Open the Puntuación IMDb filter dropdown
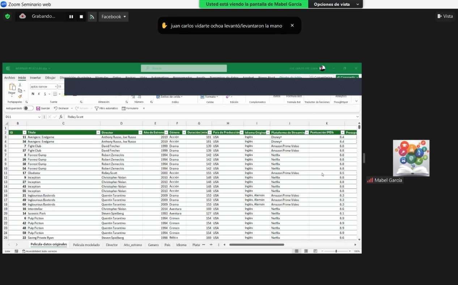The height and width of the screenshot is (285, 458). pyautogui.click(x=343, y=133)
